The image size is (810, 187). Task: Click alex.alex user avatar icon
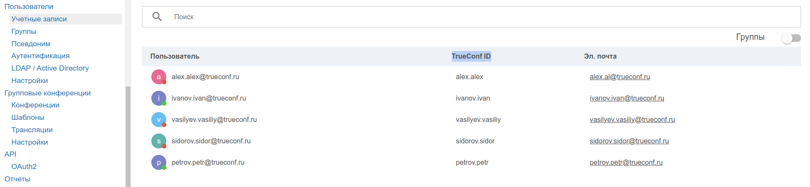point(159,77)
